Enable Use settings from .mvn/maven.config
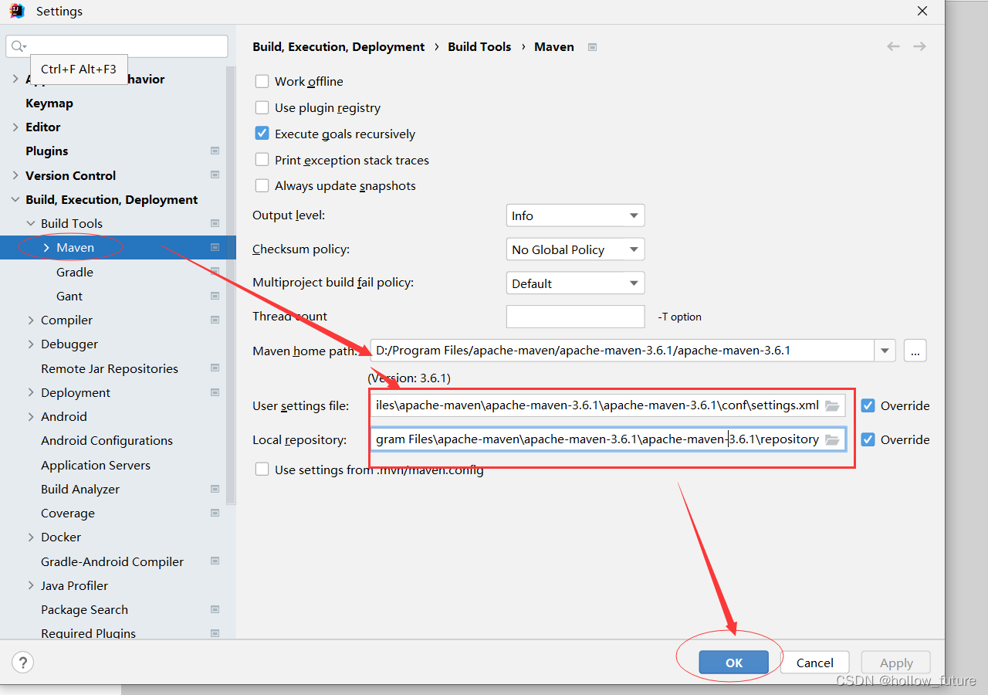Viewport: 988px width, 695px height. pyautogui.click(x=262, y=470)
